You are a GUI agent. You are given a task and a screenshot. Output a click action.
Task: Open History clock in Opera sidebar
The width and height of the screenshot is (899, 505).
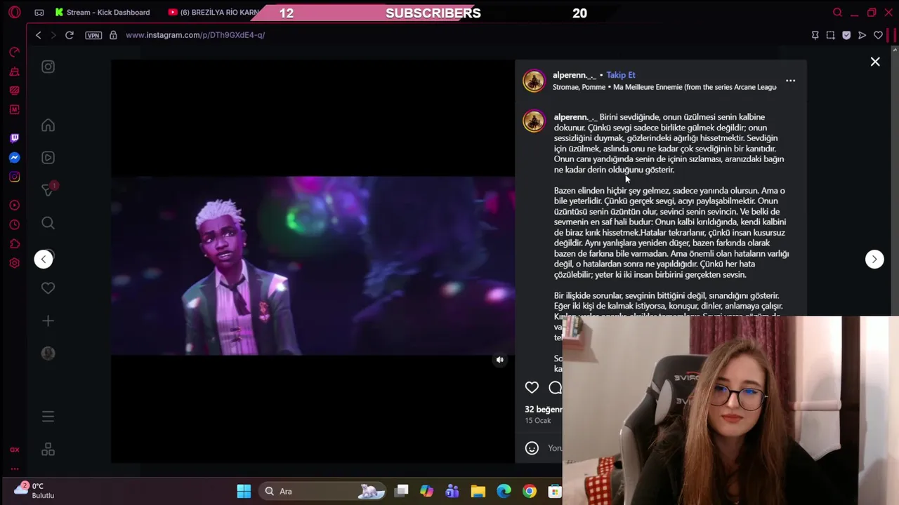click(x=14, y=225)
